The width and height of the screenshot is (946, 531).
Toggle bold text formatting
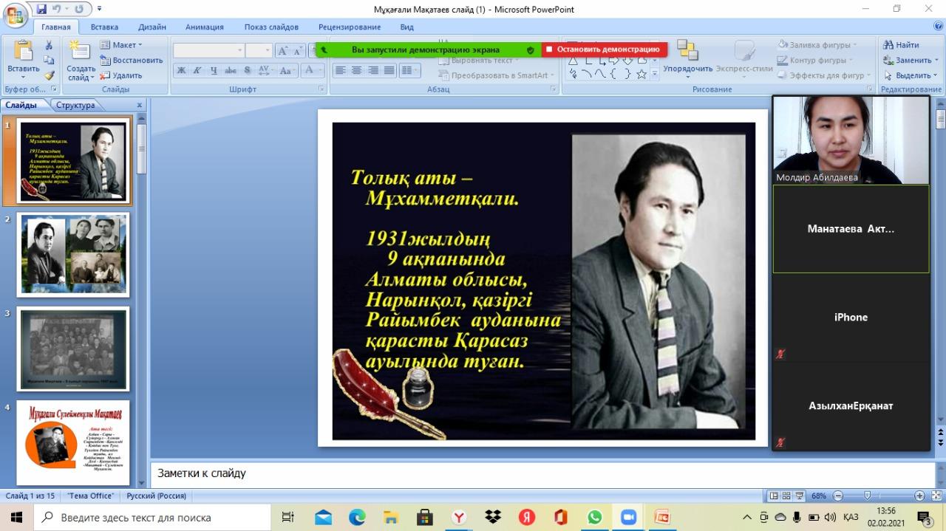181,71
